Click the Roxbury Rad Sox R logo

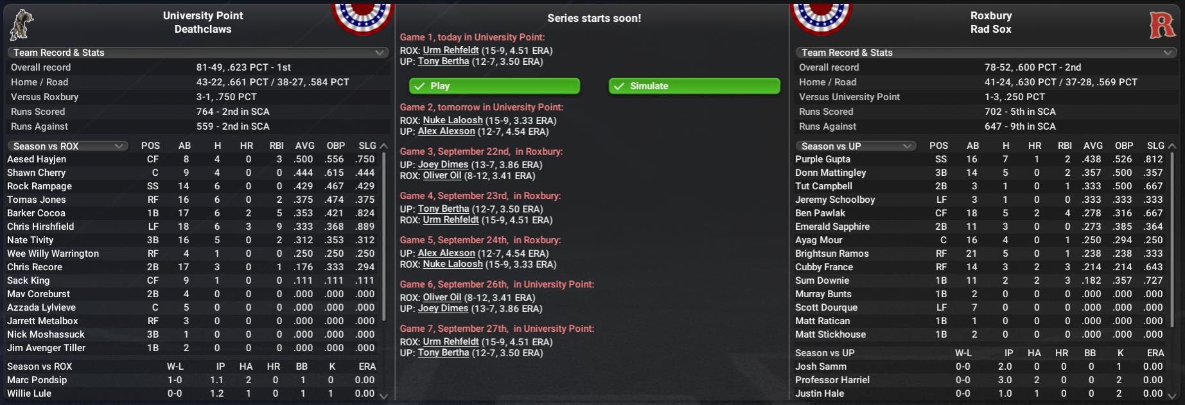point(1162,25)
